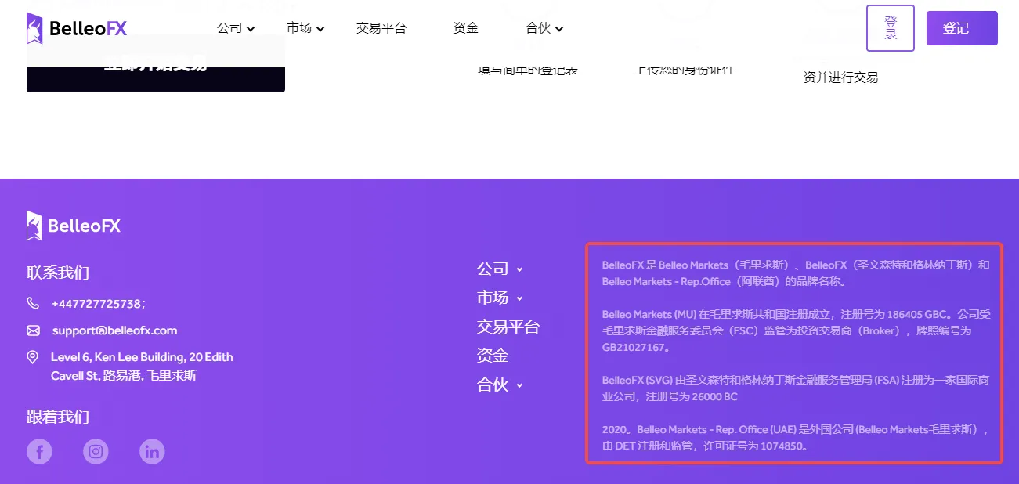1019x484 pixels.
Task: Click the first paragraph about BelleoFX brand names
Action: coord(796,273)
